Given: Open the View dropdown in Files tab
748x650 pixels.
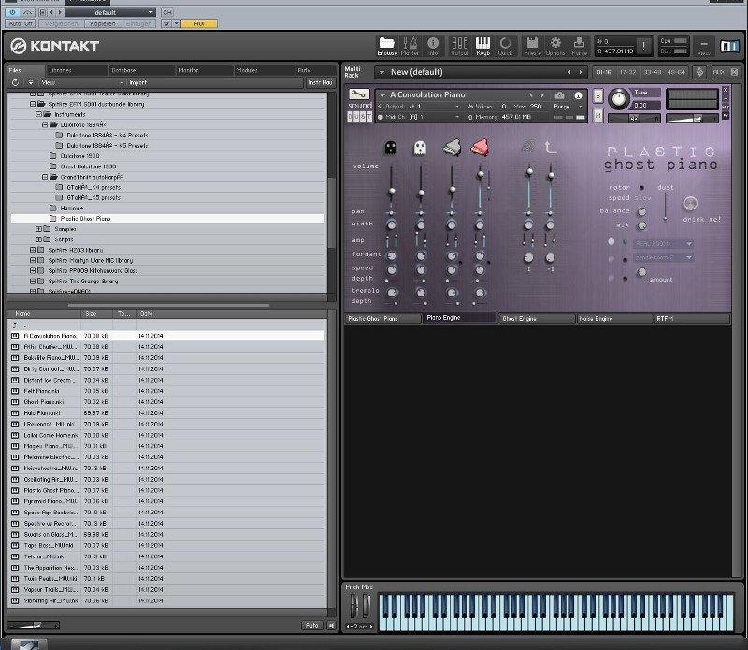Looking at the screenshot, I should click(x=82, y=82).
